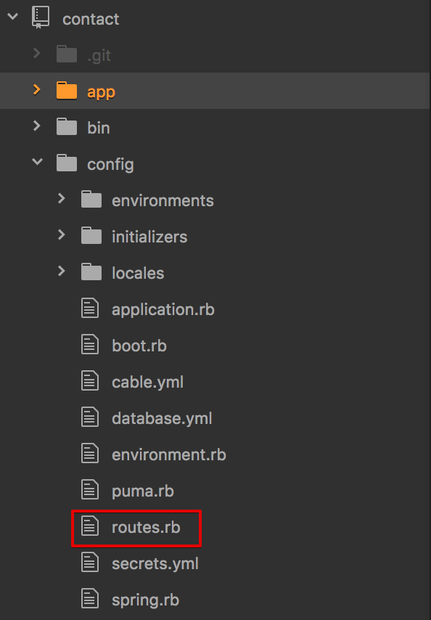
Task: Expand the locales folder chevron
Action: [x=61, y=271]
